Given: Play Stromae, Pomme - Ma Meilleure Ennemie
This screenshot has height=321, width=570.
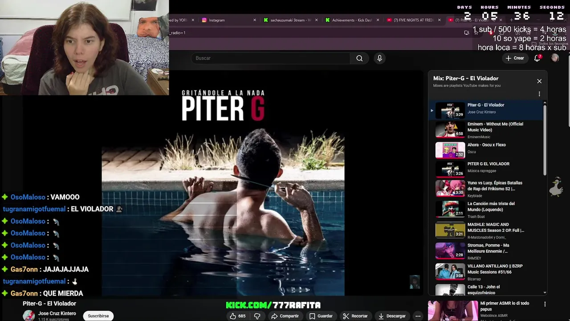Looking at the screenshot, I should tap(486, 251).
